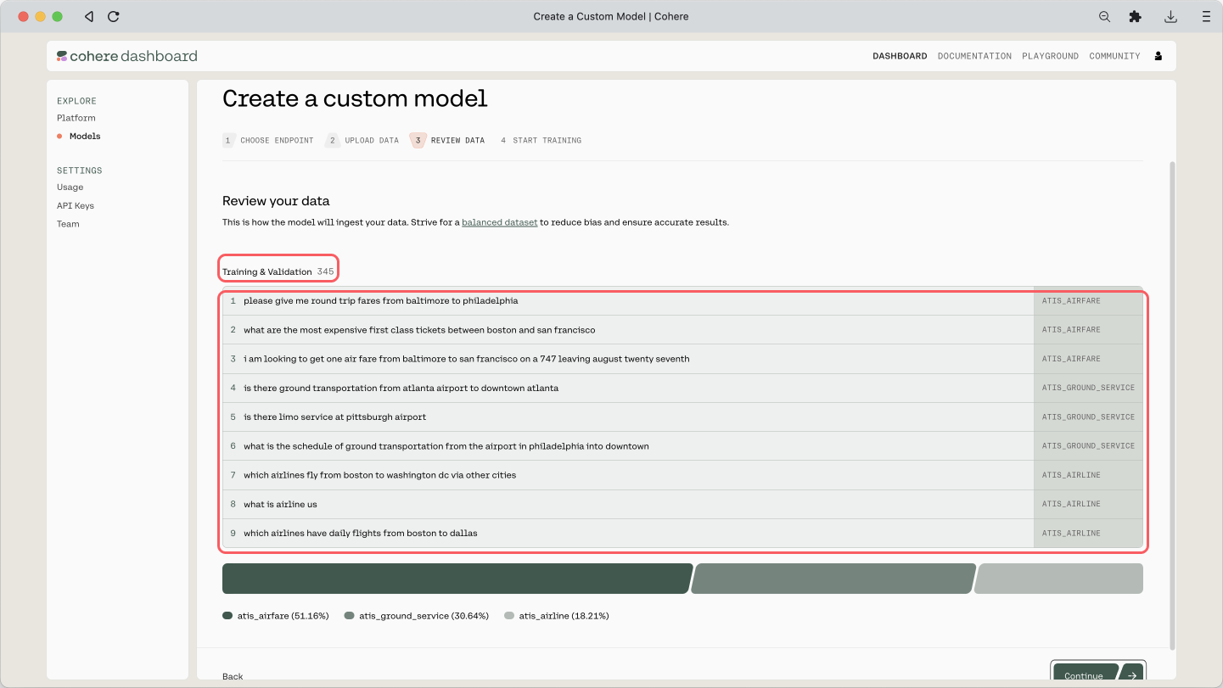Open Documentation in top navigation
This screenshot has height=688, width=1223.
[x=974, y=56]
